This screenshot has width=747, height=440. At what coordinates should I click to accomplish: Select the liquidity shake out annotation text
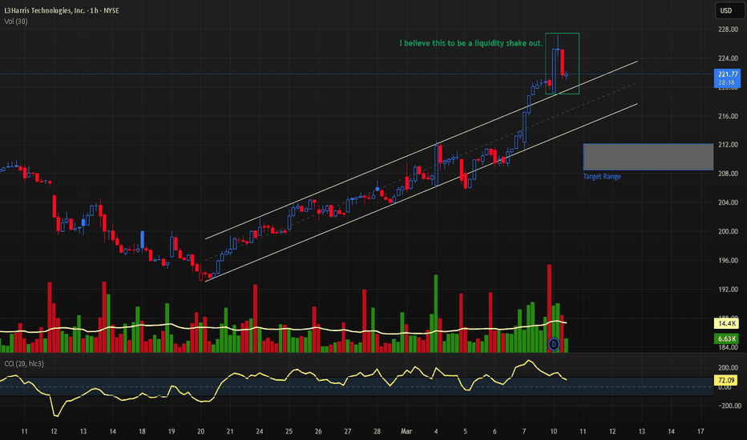tap(470, 43)
